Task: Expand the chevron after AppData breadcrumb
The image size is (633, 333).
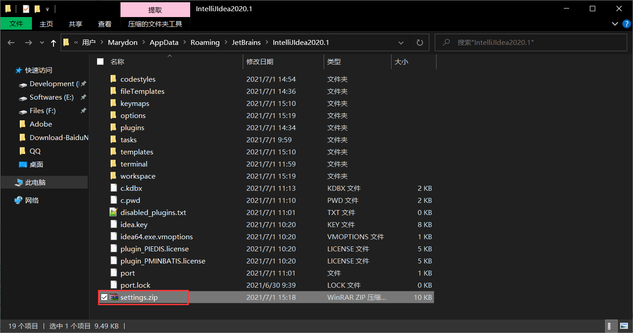Action: click(x=184, y=43)
